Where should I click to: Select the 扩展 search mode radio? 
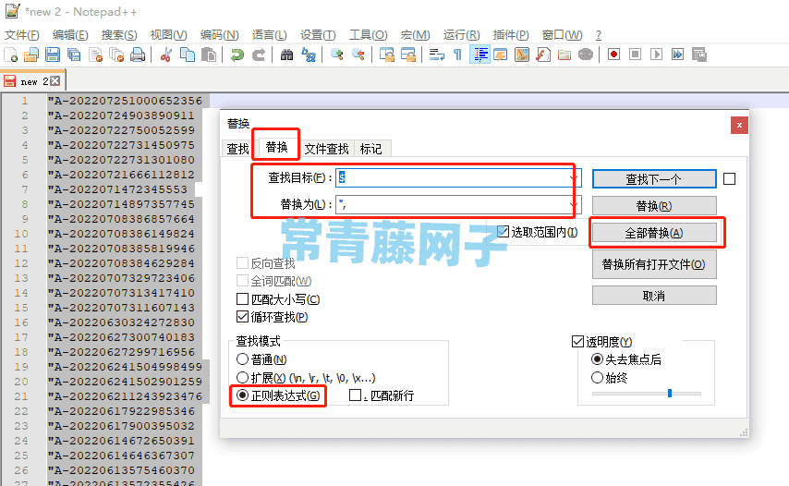pos(243,377)
